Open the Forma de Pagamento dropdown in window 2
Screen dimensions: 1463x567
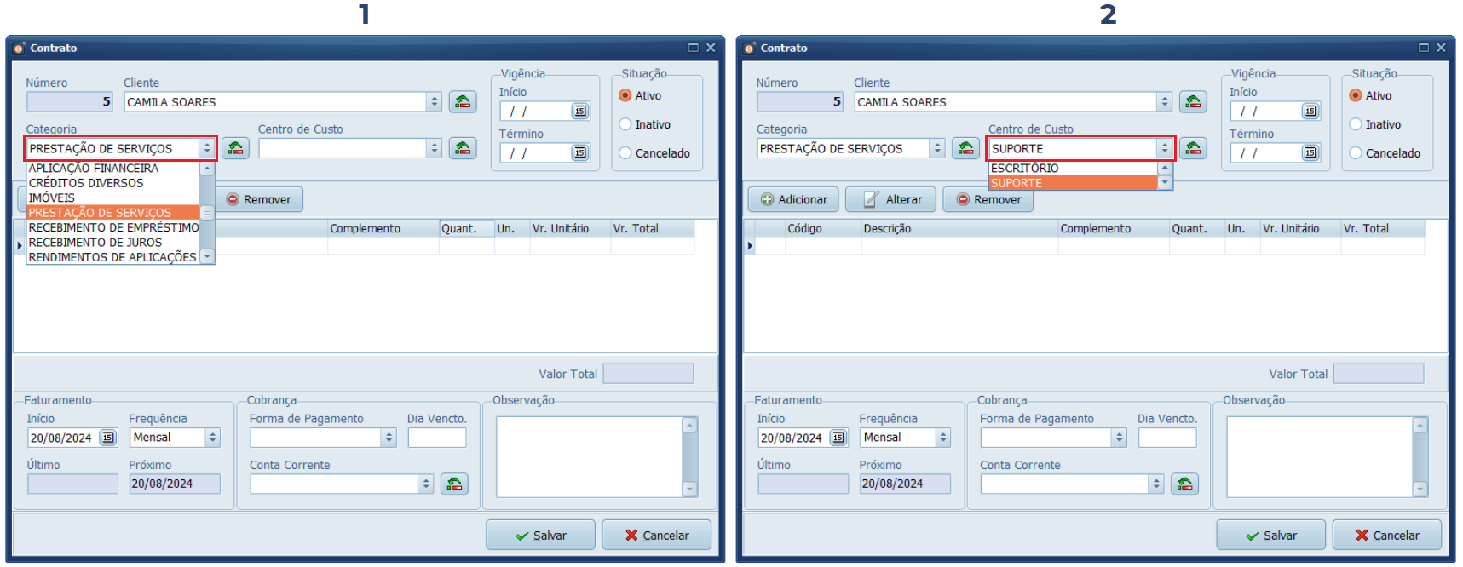click(1119, 438)
